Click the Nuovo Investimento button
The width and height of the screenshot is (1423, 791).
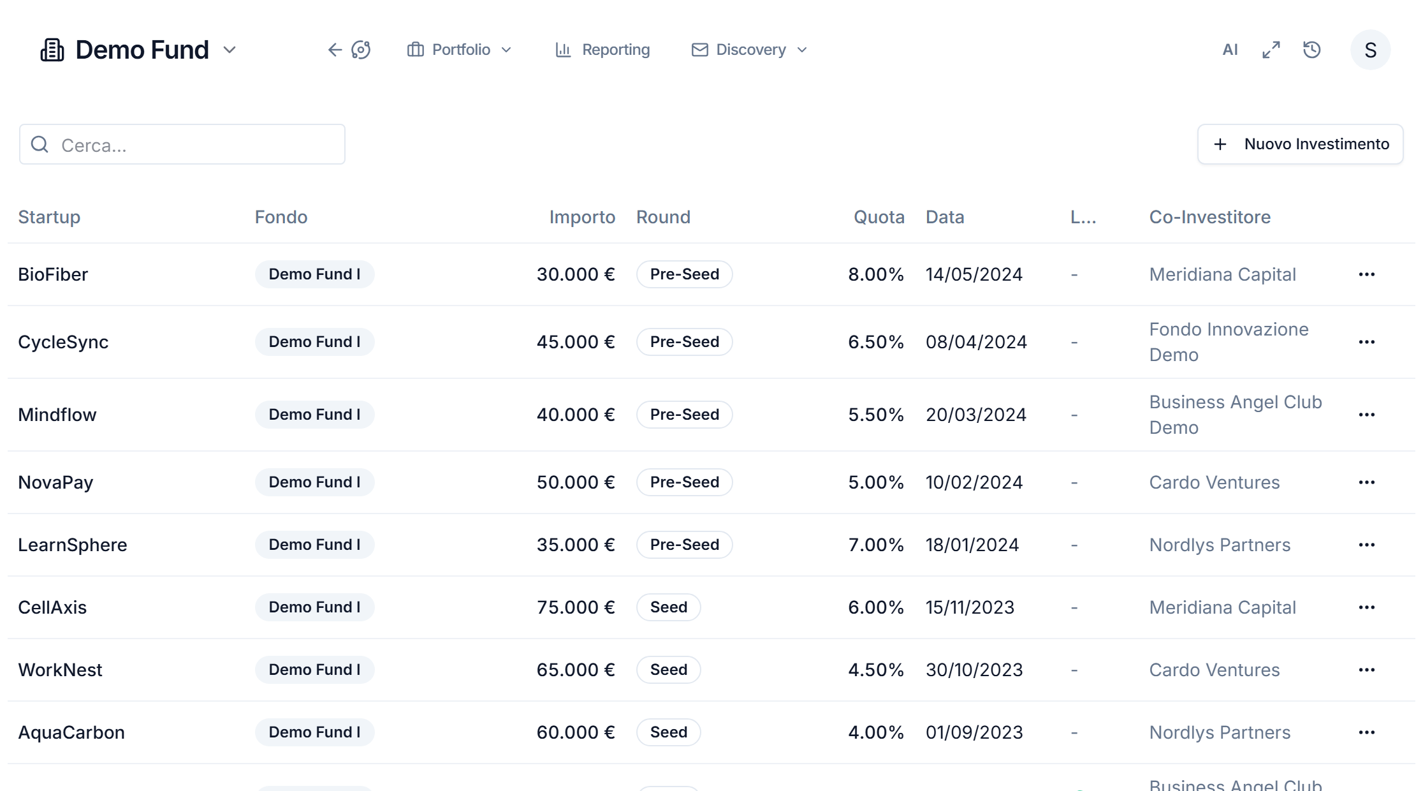point(1300,144)
